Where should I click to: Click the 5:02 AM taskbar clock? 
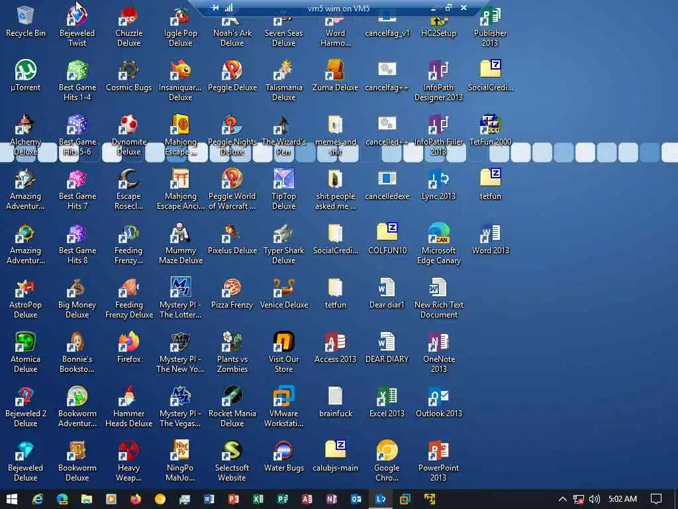(622, 499)
